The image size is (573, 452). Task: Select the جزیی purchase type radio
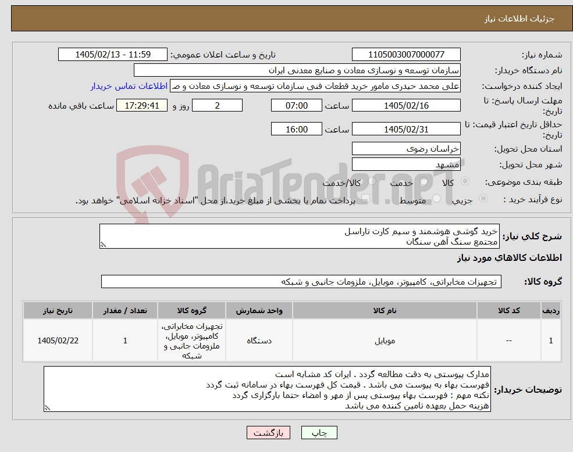point(483,199)
